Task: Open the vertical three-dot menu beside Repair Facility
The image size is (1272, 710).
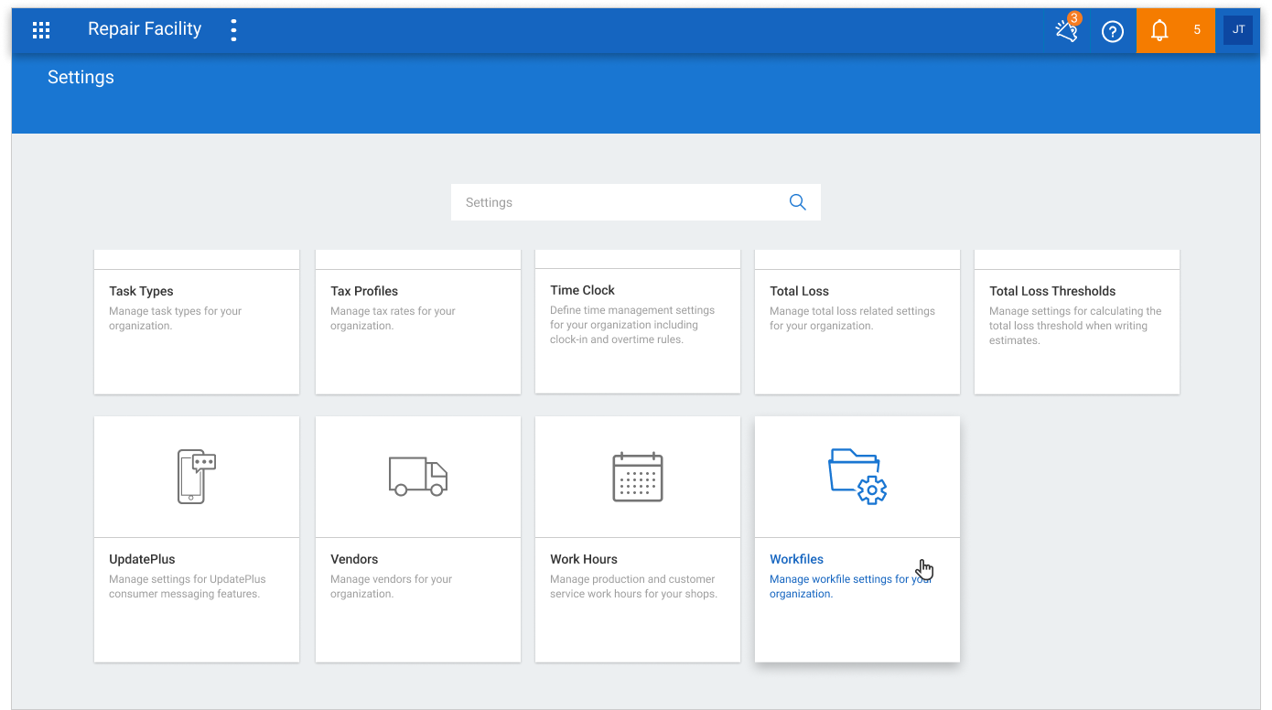Action: point(233,30)
